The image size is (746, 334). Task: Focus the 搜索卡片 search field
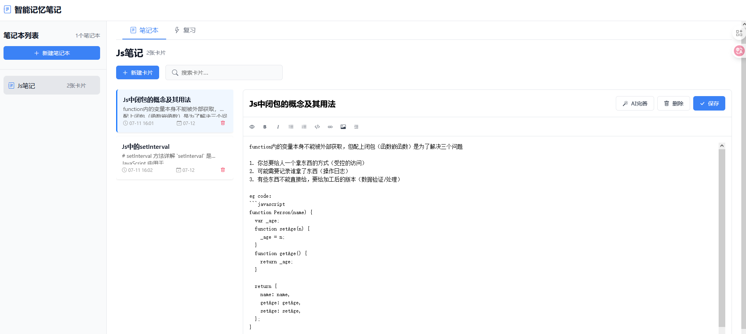(224, 73)
